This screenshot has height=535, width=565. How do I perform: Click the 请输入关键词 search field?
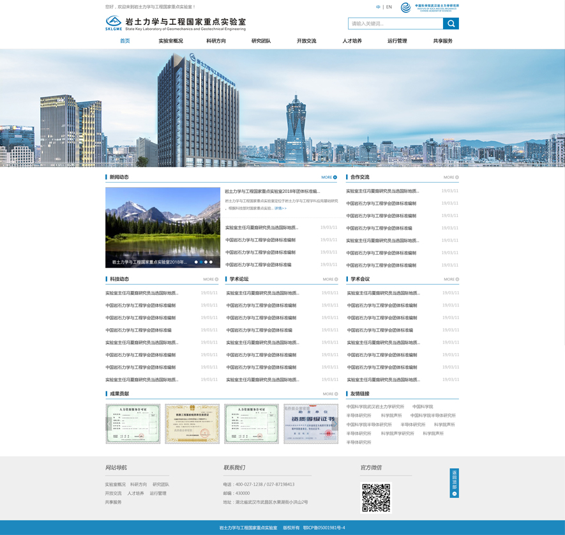[396, 24]
